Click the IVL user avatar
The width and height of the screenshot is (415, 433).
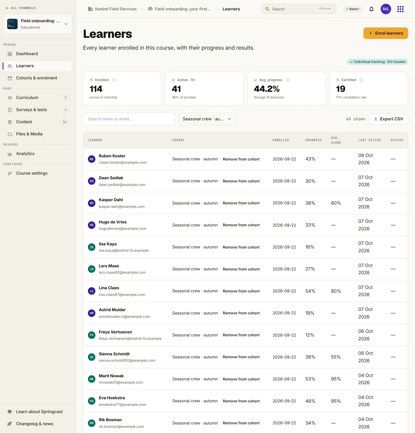click(x=386, y=9)
